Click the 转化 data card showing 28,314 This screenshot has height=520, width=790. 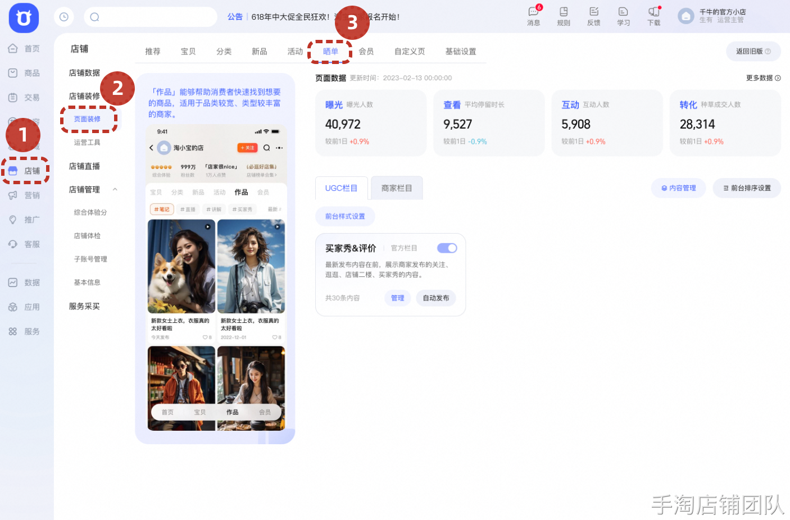tap(725, 123)
